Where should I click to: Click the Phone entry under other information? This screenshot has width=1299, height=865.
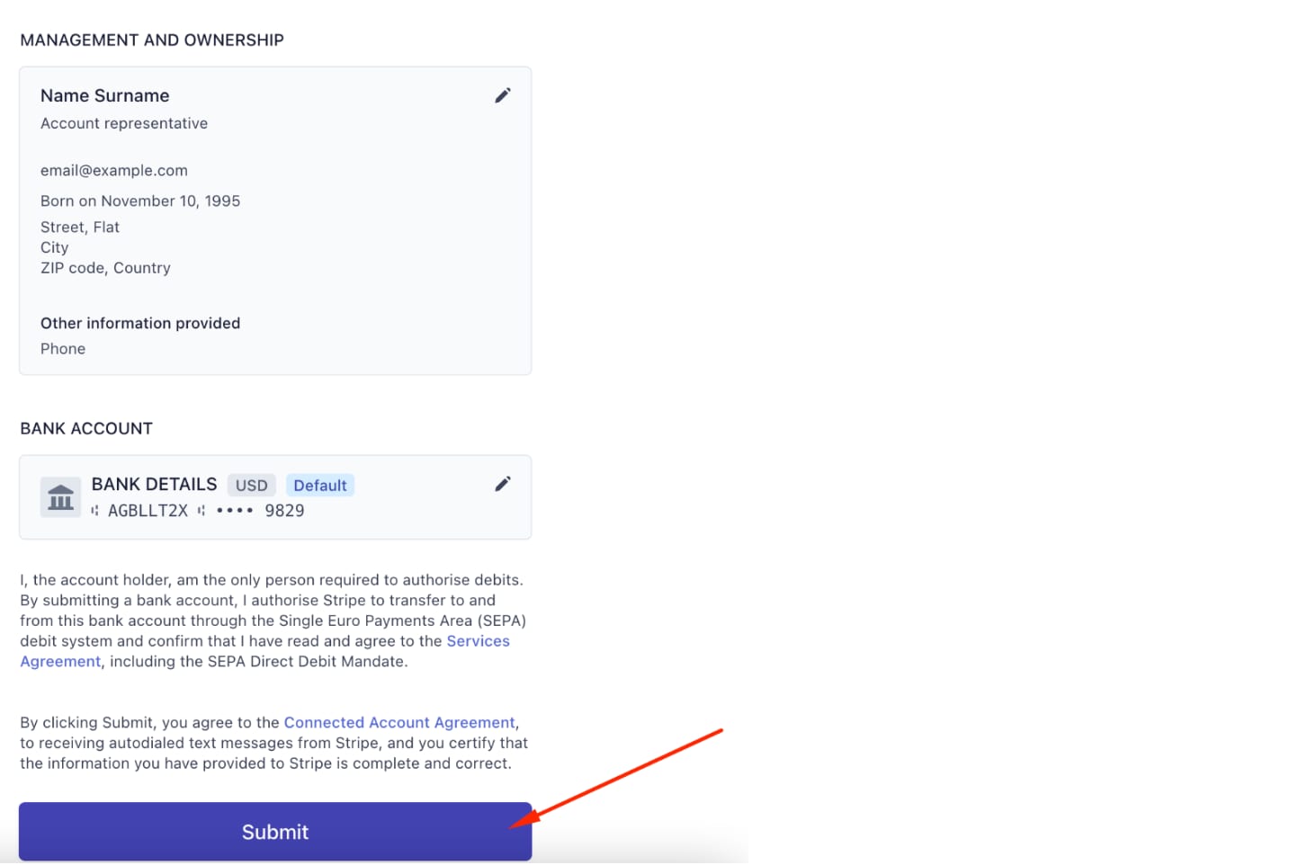[x=63, y=349]
